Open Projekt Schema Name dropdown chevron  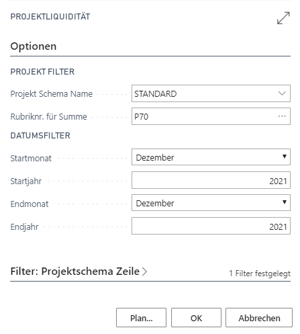(282, 93)
